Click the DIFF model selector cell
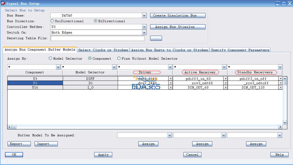Screen dimensions: 293x165 (90, 79)
